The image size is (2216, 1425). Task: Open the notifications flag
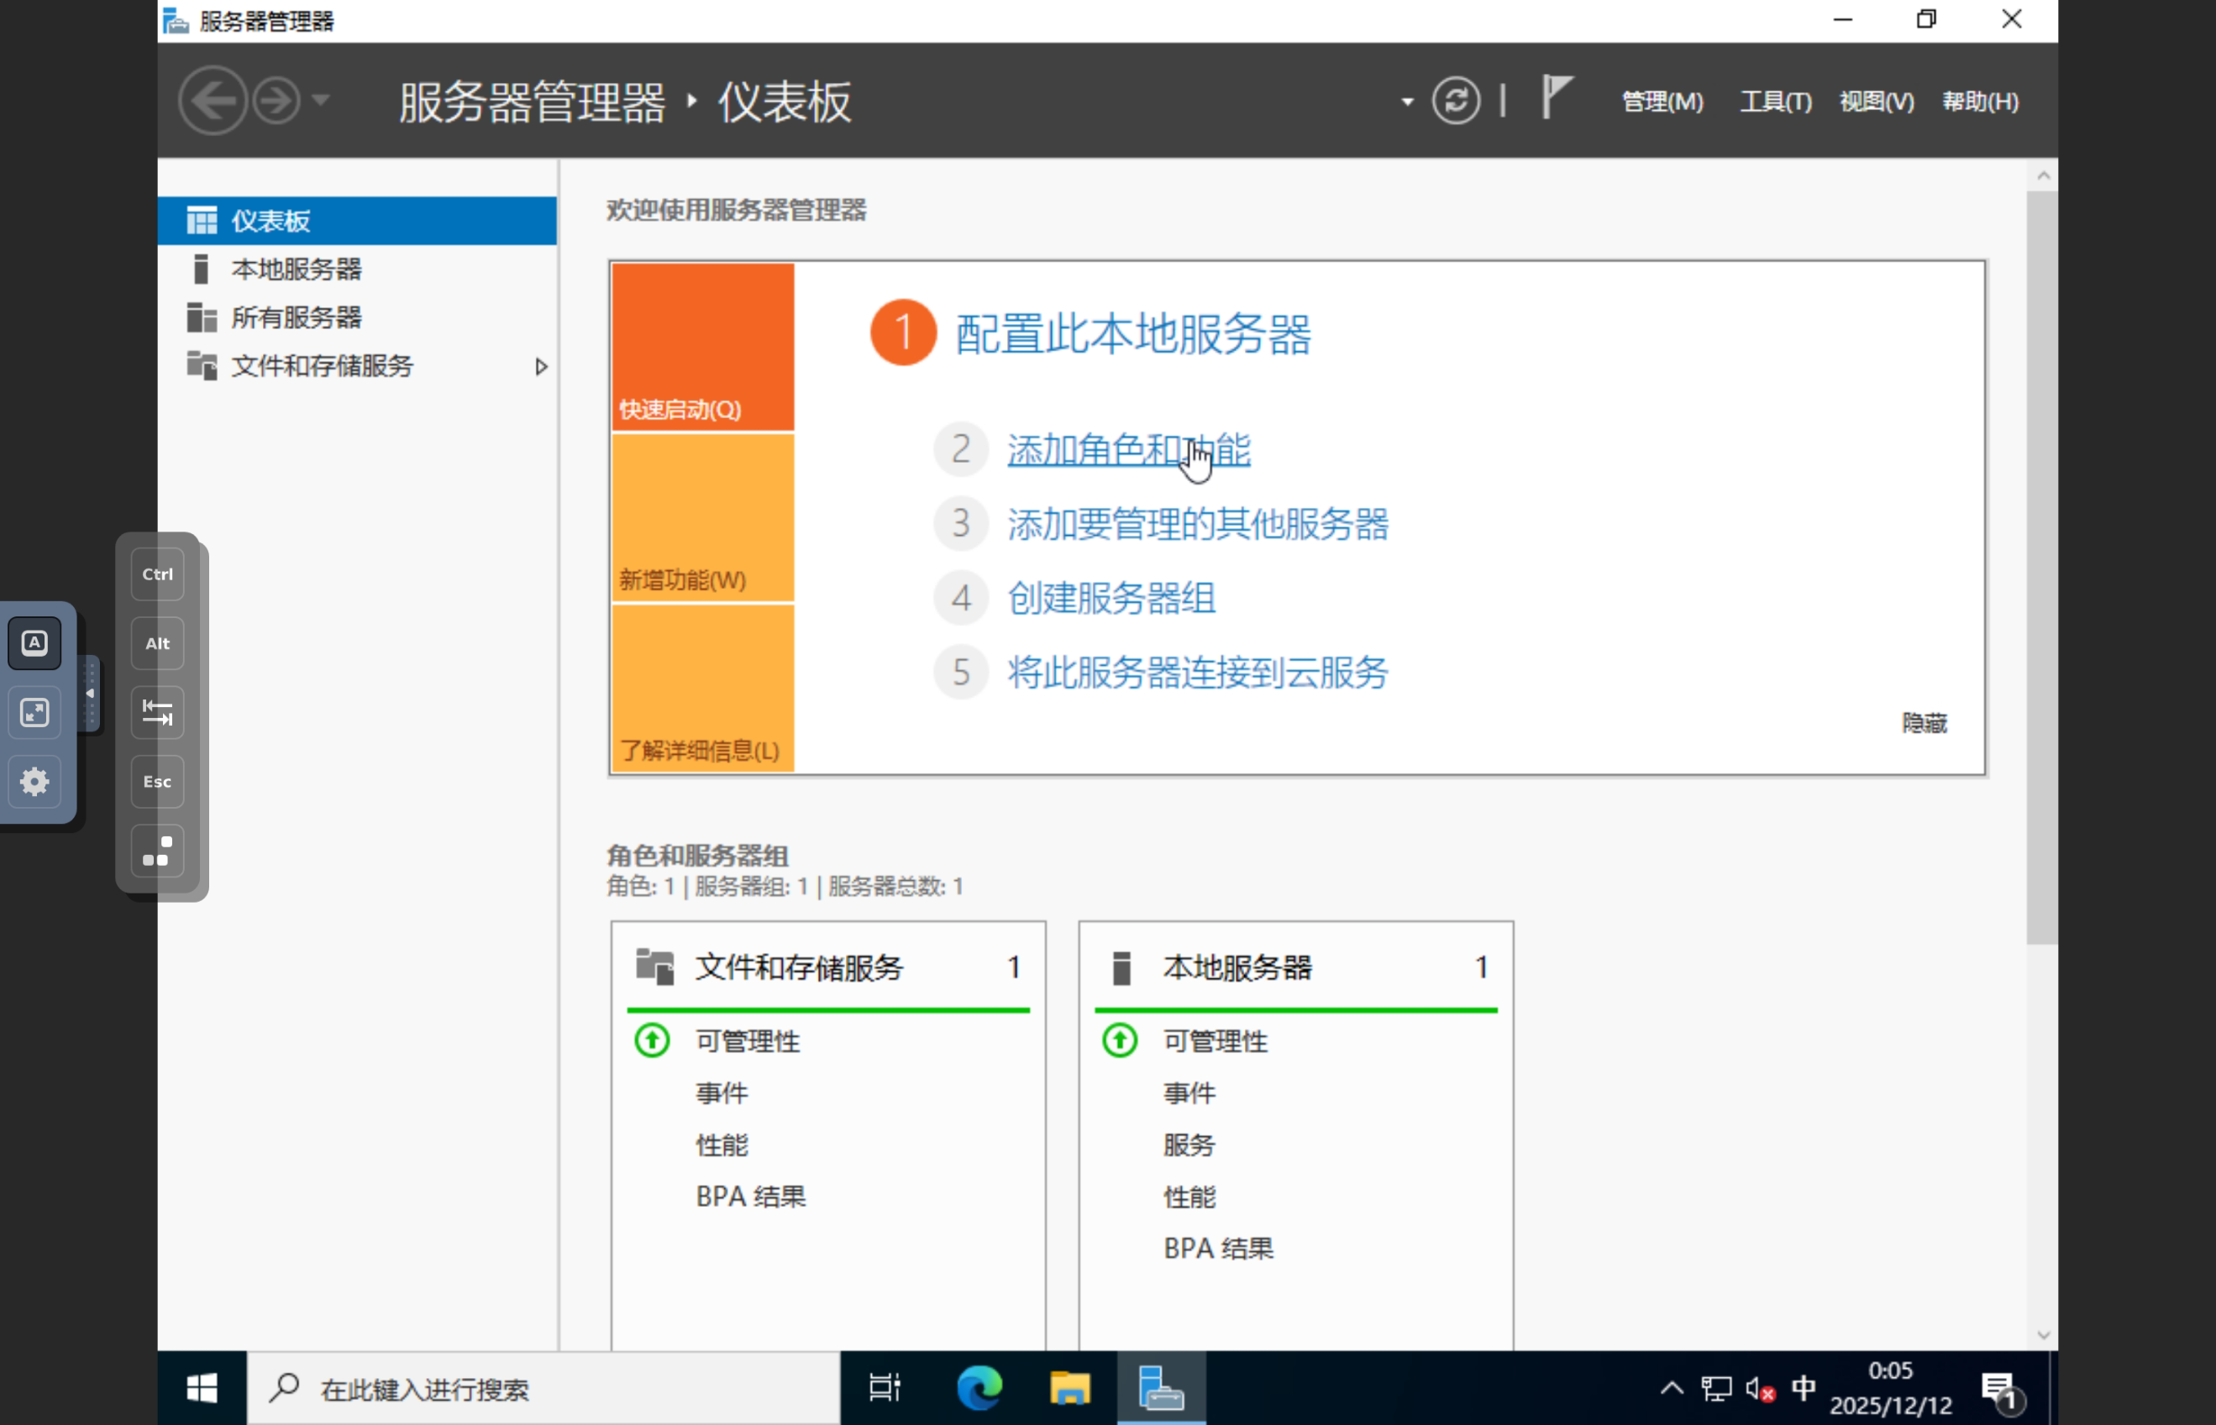tap(1557, 97)
